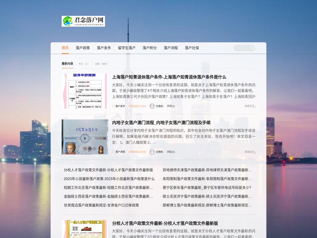Open list link 2023年小孩最新落户政策
The height and width of the screenshot is (238, 317).
click(109, 178)
